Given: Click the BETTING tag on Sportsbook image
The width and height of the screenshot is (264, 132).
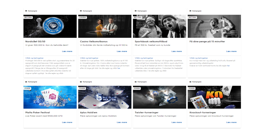Looking at the screenshot, I should click(138, 17).
